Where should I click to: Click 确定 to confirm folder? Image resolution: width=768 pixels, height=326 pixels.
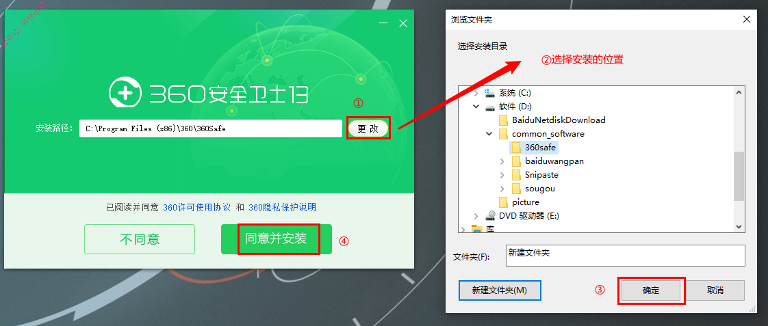pyautogui.click(x=651, y=290)
